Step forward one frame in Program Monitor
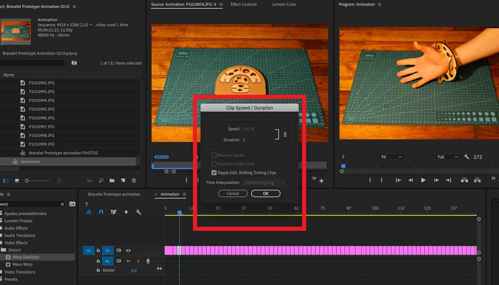Screen dimensions: 499x285 [x=436, y=180]
